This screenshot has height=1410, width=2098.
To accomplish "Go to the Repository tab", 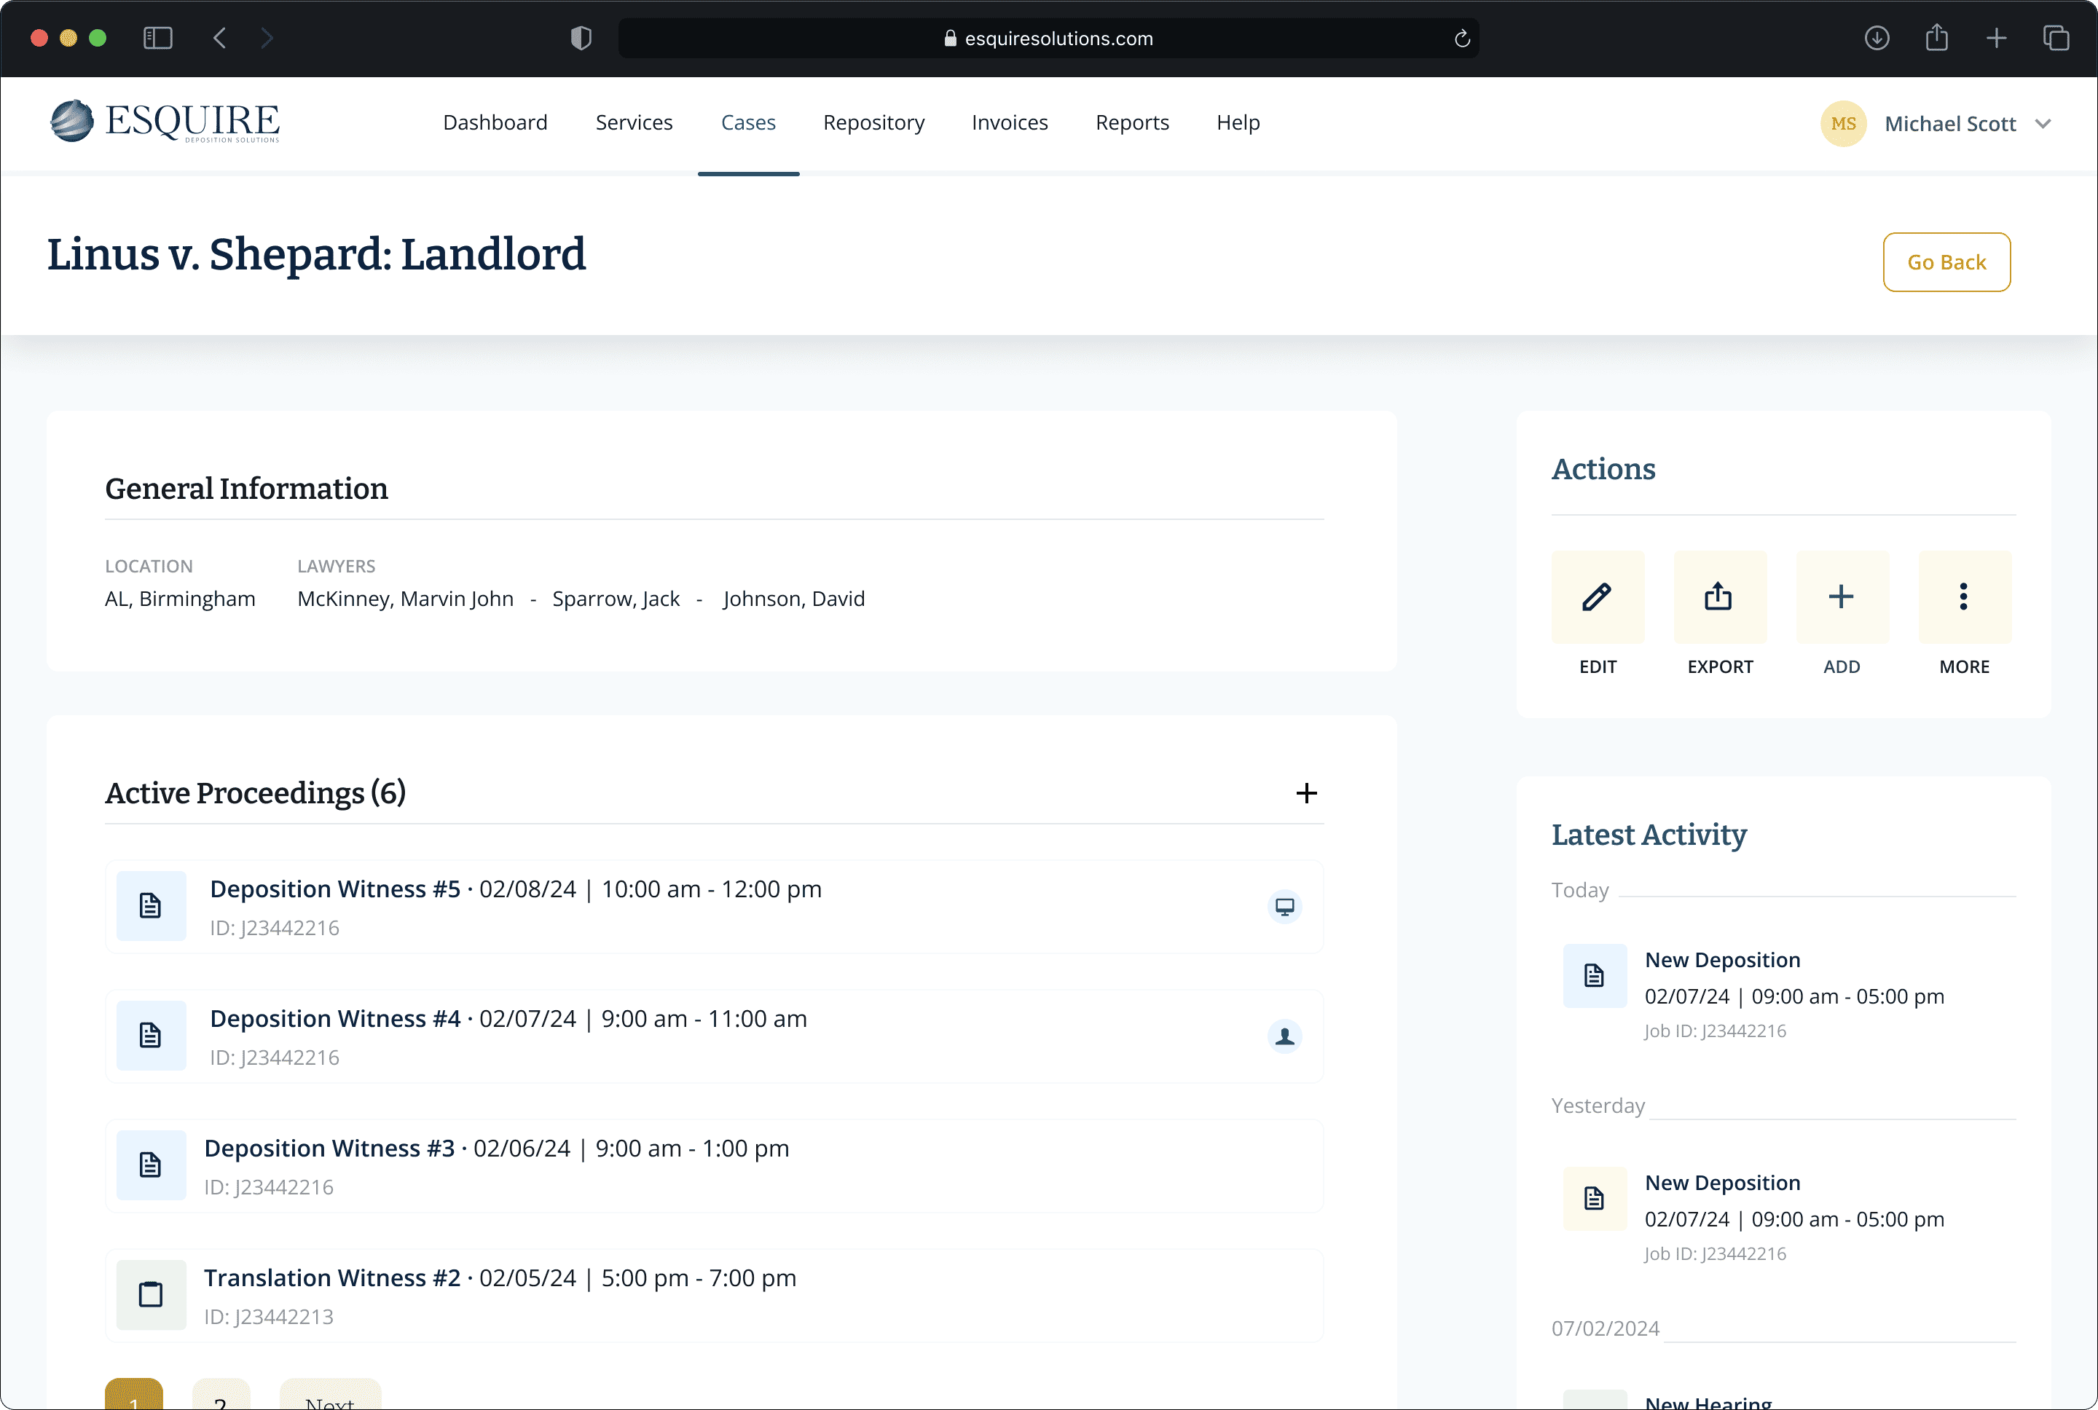I will pyautogui.click(x=873, y=123).
